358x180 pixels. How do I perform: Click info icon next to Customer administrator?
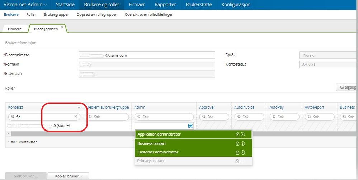pos(243,152)
